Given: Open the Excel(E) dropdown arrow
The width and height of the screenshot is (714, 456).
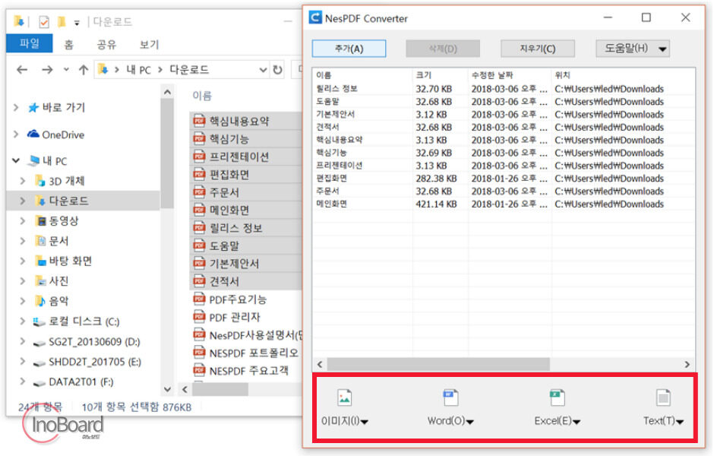Looking at the screenshot, I should coord(577,422).
